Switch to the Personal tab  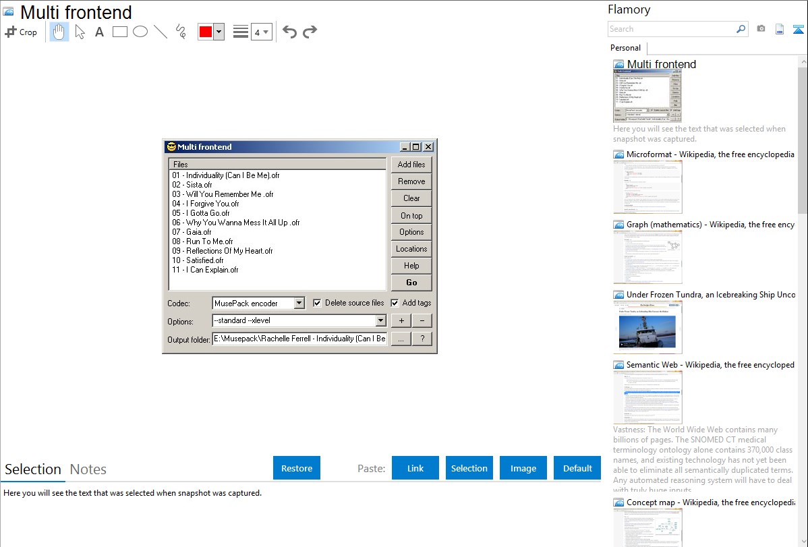click(626, 47)
